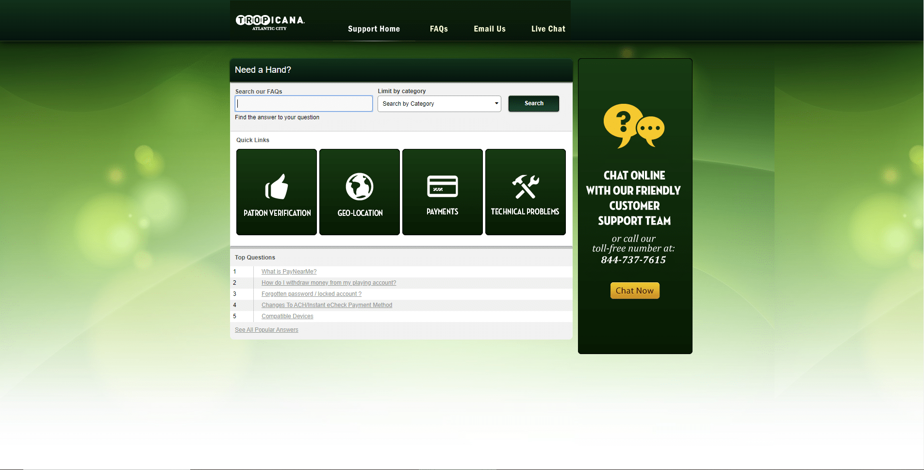Open ACH/Instant eCheck Payment Method link
The height and width of the screenshot is (470, 924).
pos(327,305)
